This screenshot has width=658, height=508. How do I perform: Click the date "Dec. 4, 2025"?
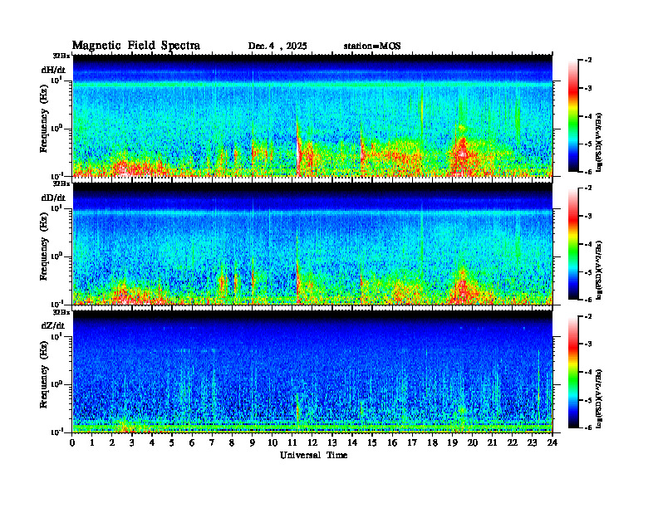277,46
